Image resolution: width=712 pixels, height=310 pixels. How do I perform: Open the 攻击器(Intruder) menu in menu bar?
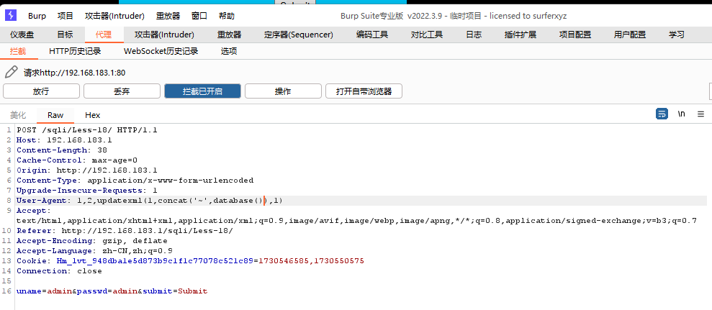point(114,16)
